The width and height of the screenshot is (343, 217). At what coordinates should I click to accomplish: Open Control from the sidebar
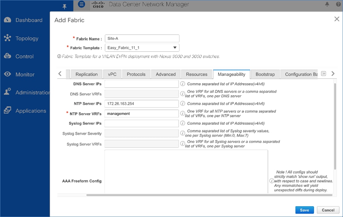24,56
